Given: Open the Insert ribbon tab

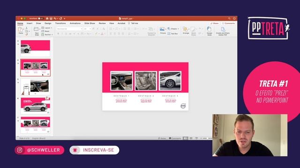Looking at the screenshot, I should [30, 23].
